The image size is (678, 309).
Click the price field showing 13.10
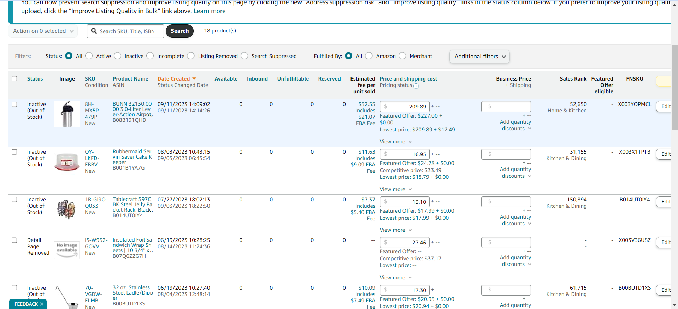pos(405,202)
